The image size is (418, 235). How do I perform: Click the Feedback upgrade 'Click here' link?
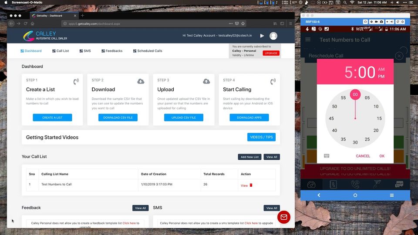click(x=129, y=223)
